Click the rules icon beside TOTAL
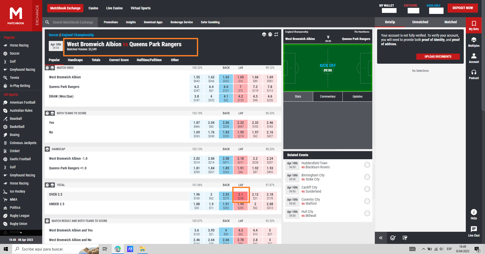485x254 pixels. pyautogui.click(x=52, y=185)
